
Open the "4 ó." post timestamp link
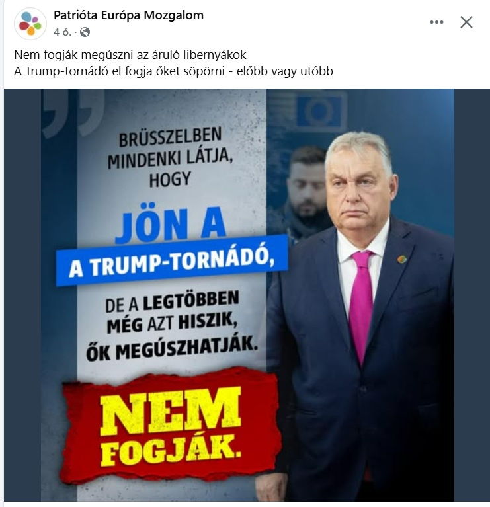[x=62, y=32]
